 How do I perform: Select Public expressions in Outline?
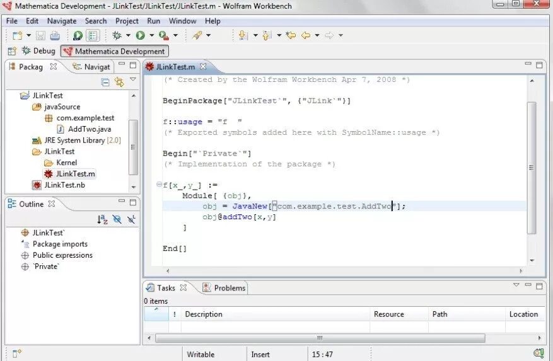pyautogui.click(x=57, y=255)
